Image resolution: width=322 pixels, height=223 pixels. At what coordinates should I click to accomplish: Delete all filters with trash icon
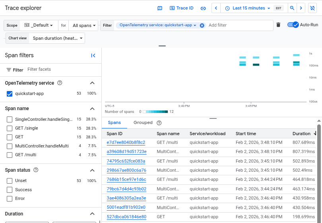click(278, 25)
